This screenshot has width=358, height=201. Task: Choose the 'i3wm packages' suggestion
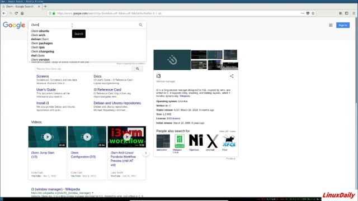pyautogui.click(x=42, y=44)
